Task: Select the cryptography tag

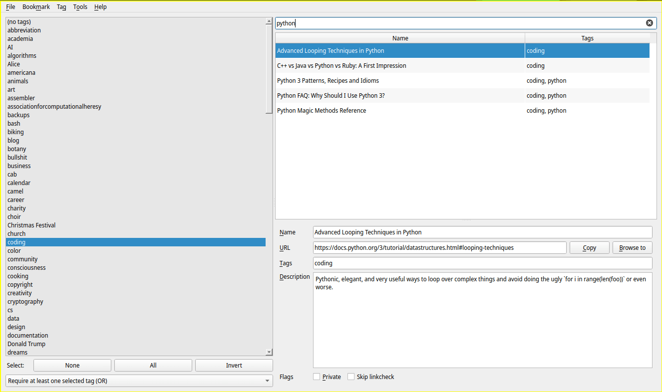Action: 25,302
